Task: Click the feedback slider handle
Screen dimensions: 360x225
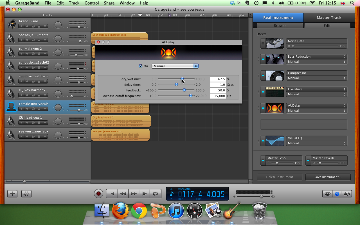Action: tap(184, 90)
